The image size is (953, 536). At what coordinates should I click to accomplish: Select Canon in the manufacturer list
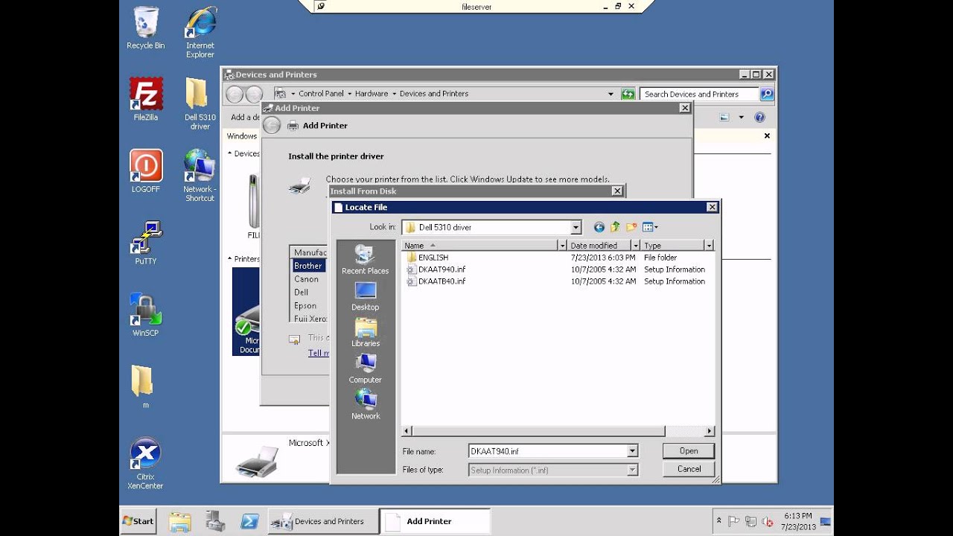tap(306, 279)
